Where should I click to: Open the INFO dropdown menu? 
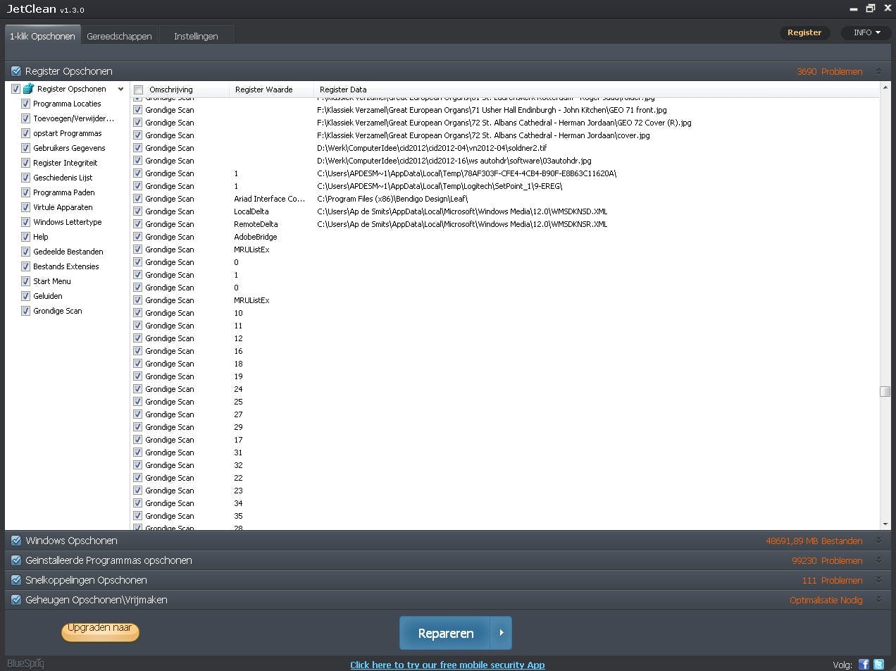point(866,32)
